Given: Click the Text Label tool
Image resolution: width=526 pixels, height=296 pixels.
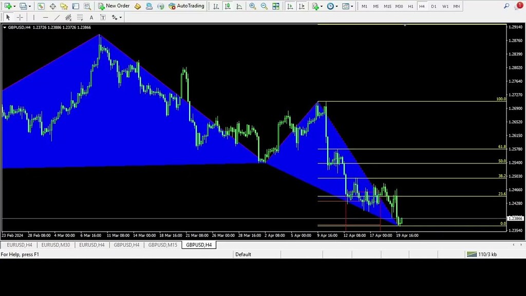Looking at the screenshot, I should click(103, 17).
